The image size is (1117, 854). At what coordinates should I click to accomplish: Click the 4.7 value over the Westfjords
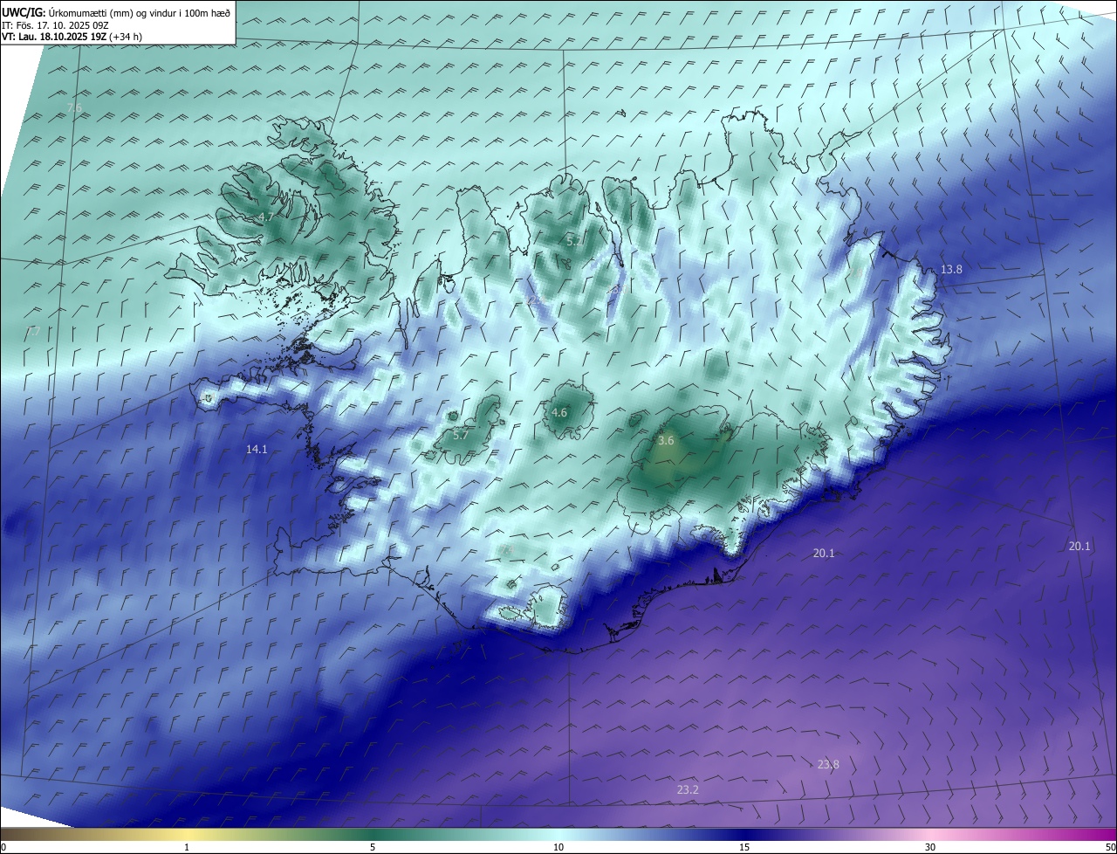pos(266,217)
